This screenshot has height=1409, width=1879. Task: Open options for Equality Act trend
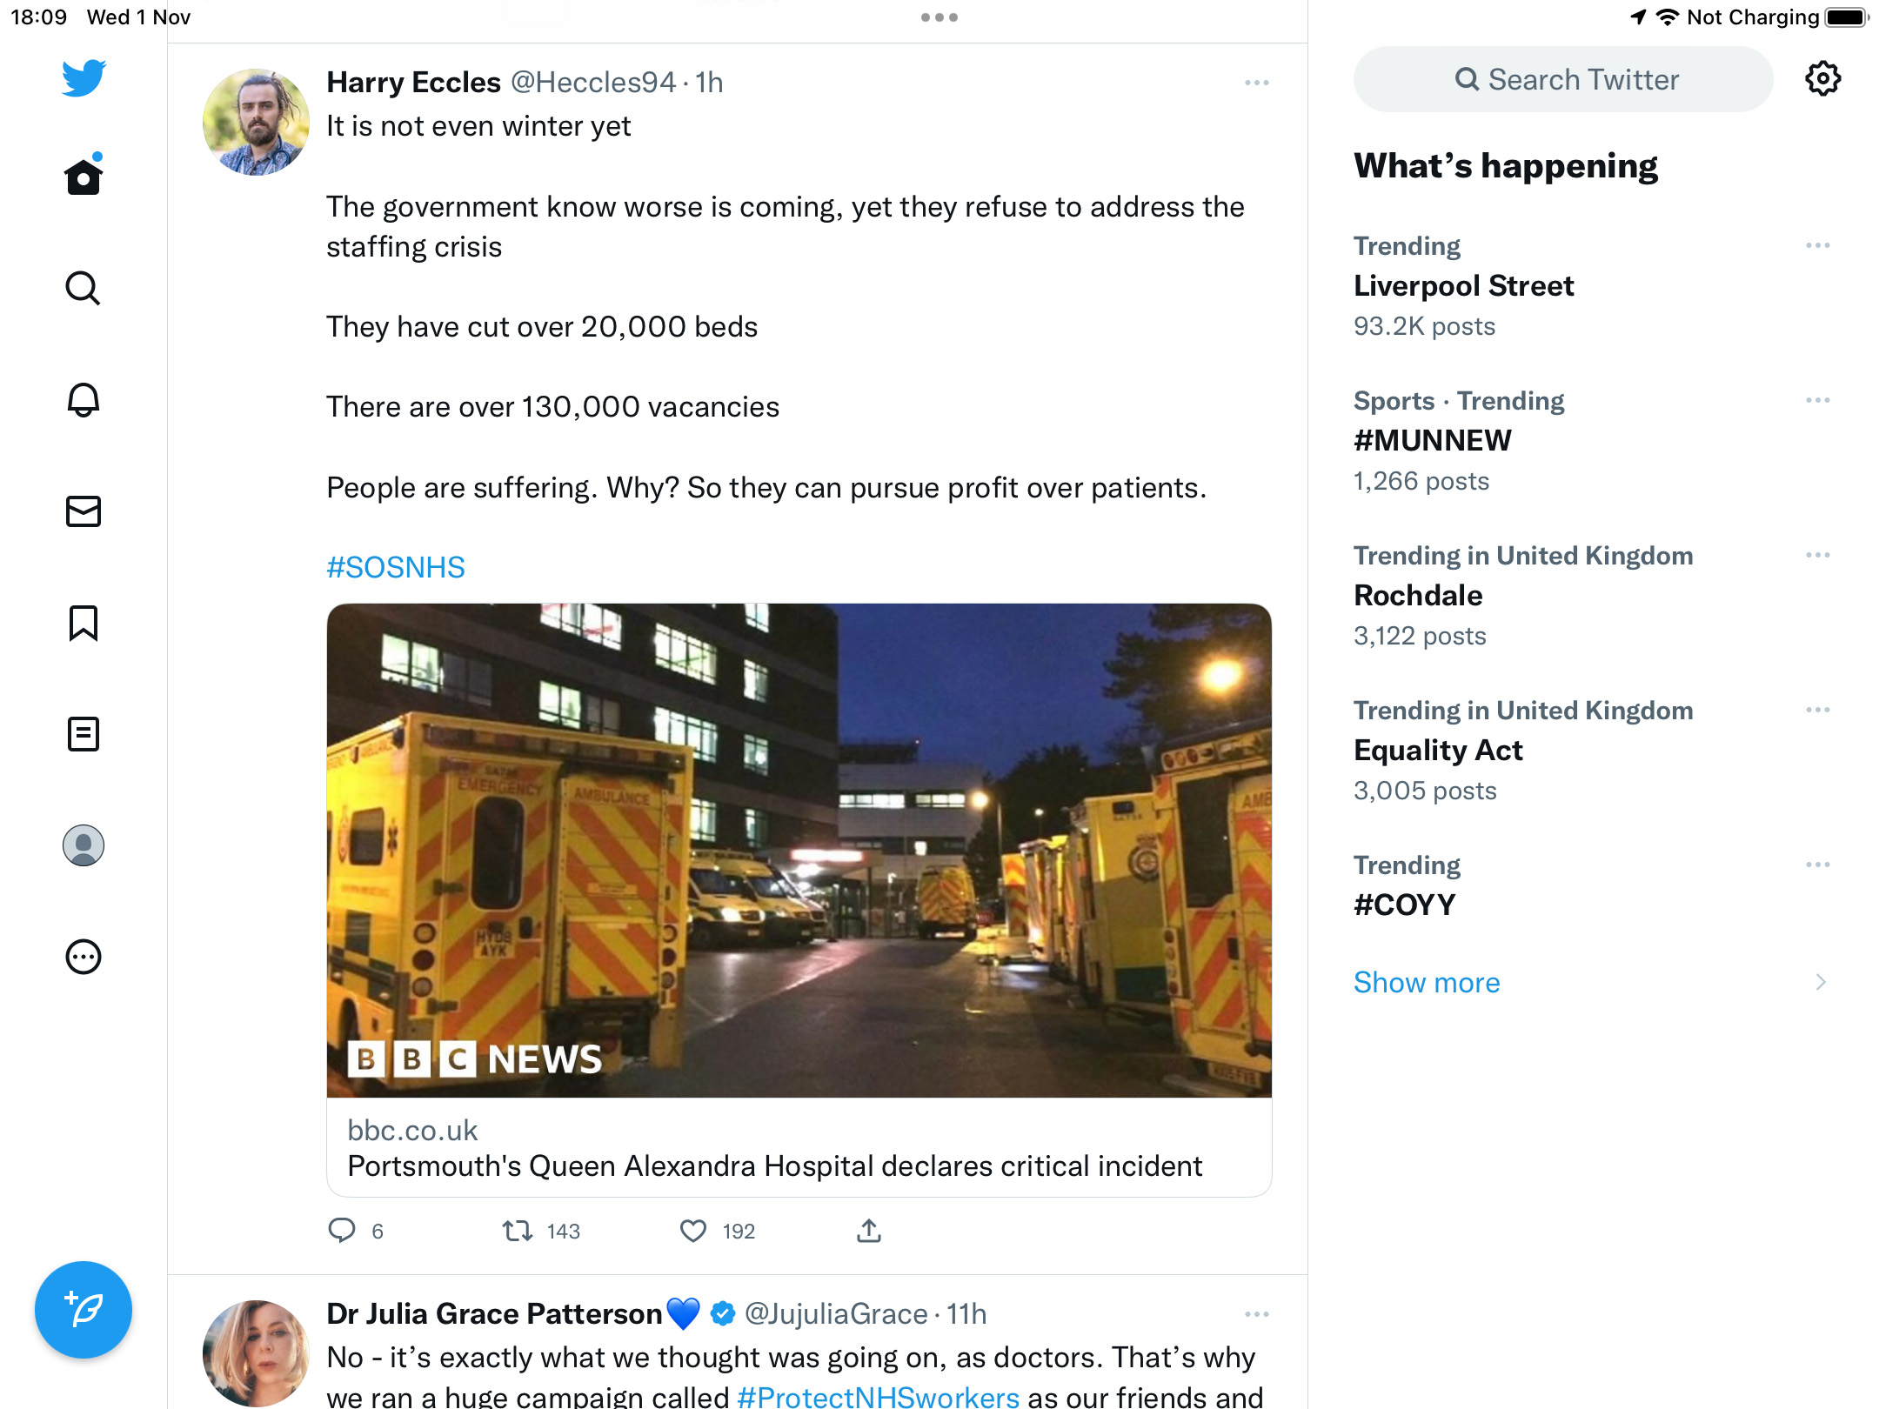[x=1818, y=710]
